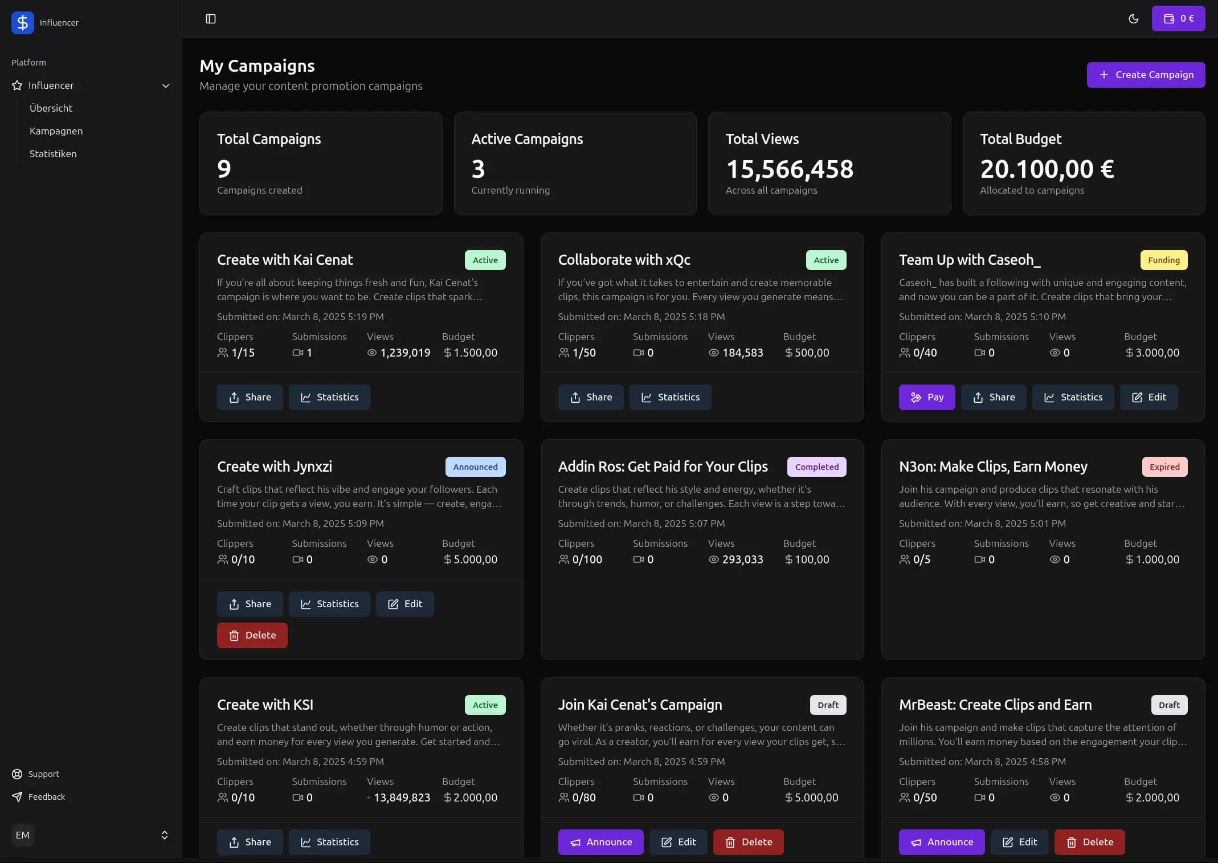Click the Expired badge on N3on card
Screen dimensions: 1218x863
(x=1164, y=467)
